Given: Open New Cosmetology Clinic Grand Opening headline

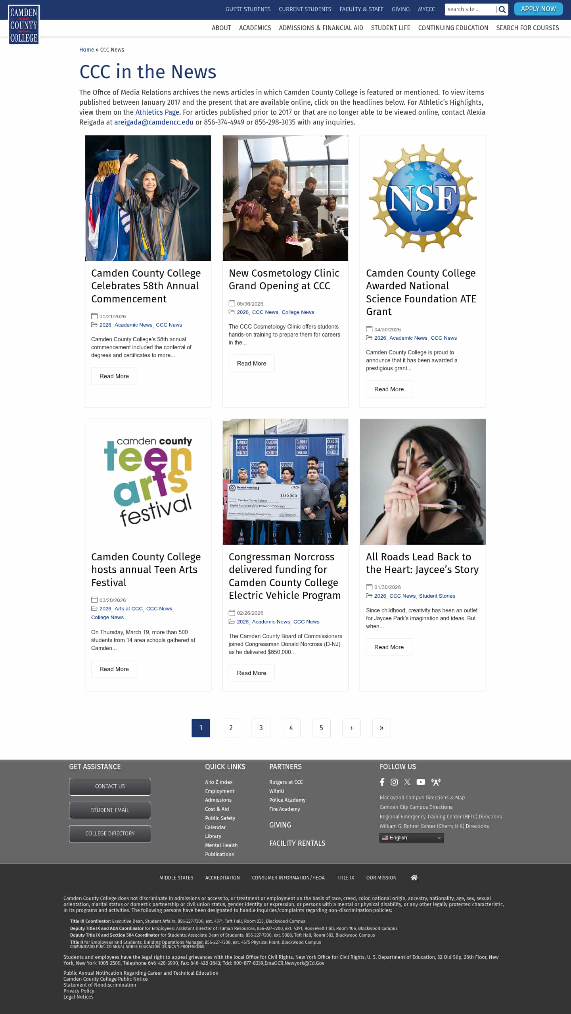Looking at the screenshot, I should pos(284,279).
